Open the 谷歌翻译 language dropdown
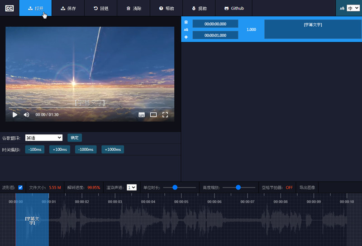The width and height of the screenshot is (362, 246). (44, 138)
